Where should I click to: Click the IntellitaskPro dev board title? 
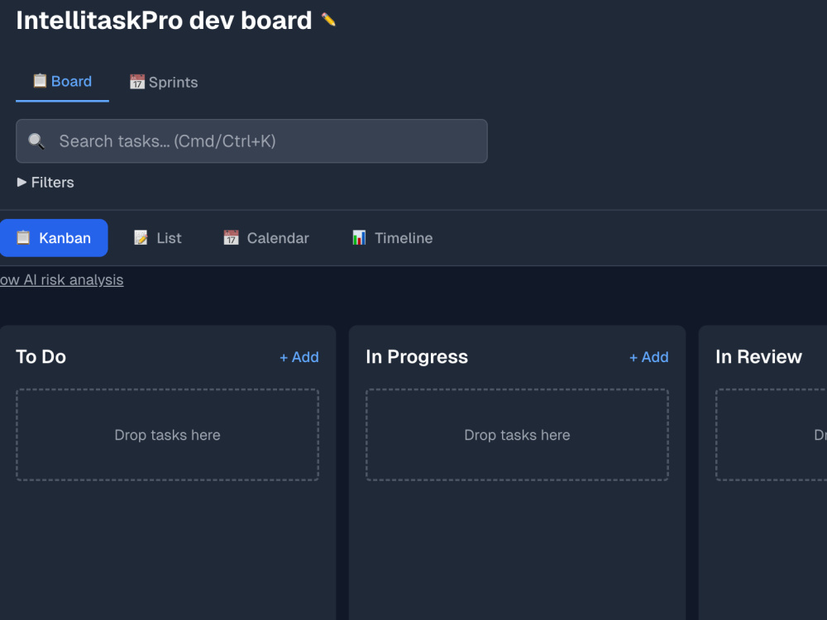pyautogui.click(x=164, y=21)
